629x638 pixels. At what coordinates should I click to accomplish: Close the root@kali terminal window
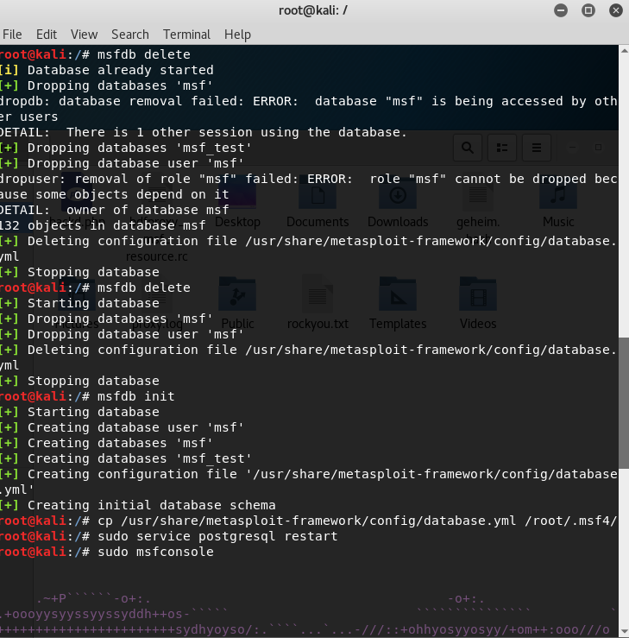tap(616, 10)
